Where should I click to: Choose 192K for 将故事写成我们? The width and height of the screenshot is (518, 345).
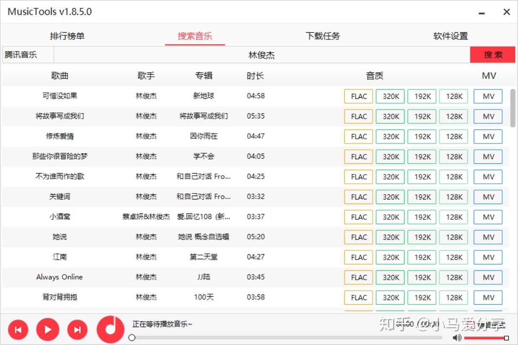click(x=422, y=116)
